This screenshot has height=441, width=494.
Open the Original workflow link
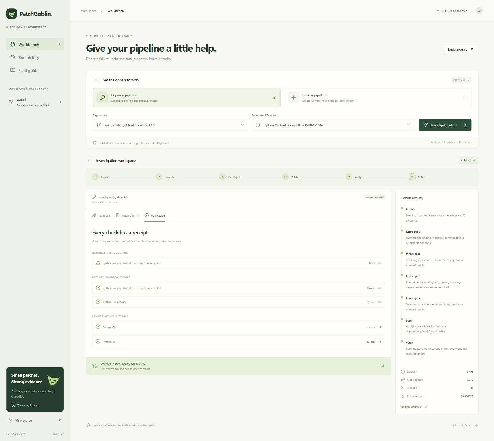[x=414, y=407]
